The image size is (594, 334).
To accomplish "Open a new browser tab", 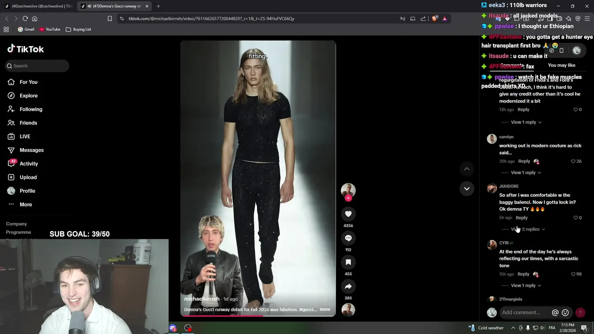I will [158, 6].
